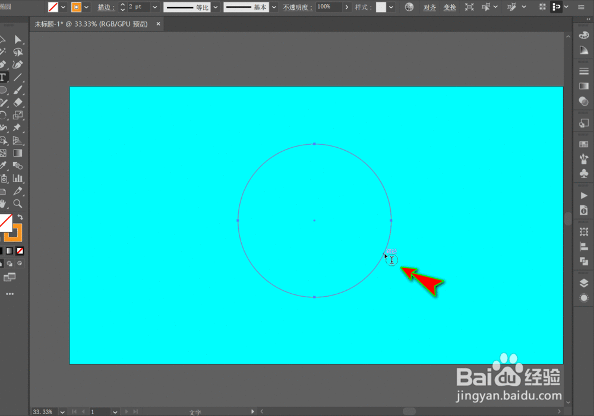The height and width of the screenshot is (416, 594).
Task: Activate the Column Graph tool
Action: point(18,178)
